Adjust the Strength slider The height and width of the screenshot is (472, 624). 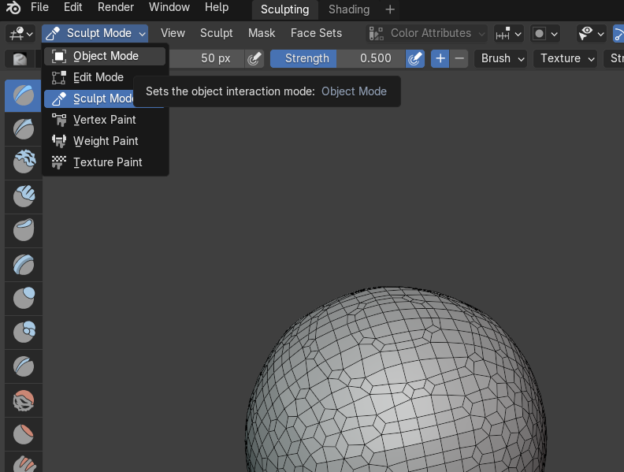point(338,58)
